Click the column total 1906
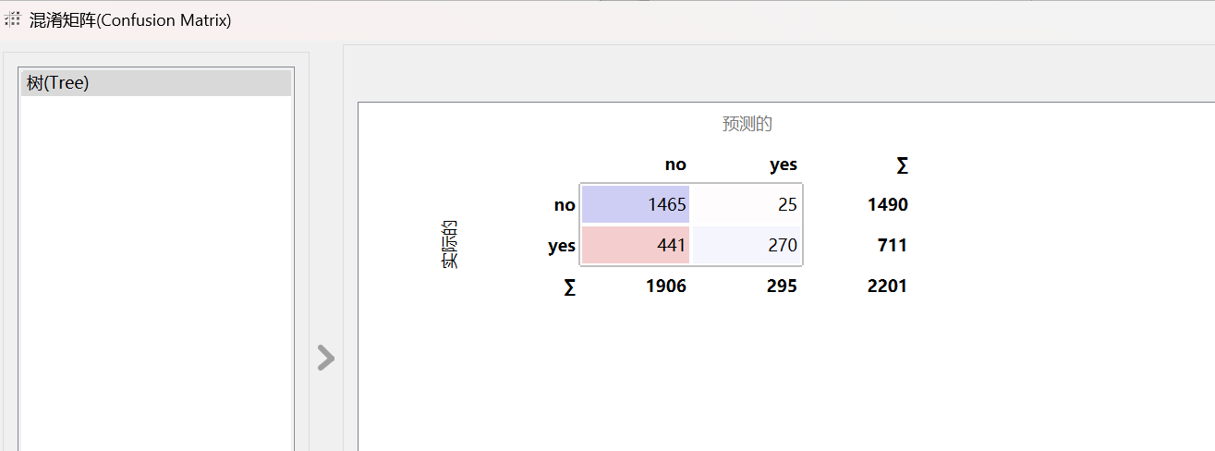 [x=666, y=286]
